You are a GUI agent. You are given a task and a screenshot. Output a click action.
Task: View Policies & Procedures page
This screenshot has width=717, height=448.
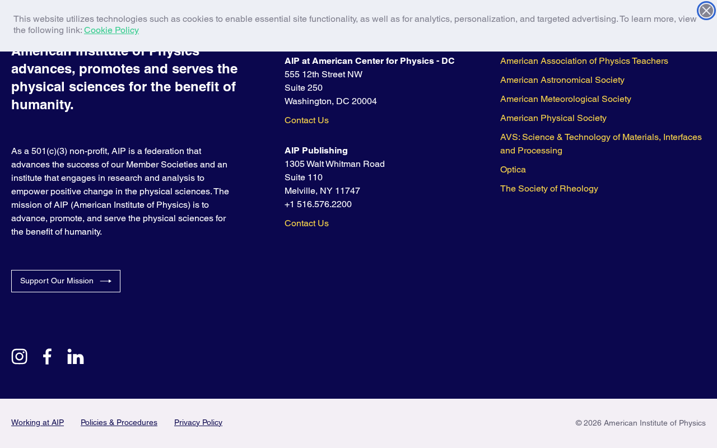coord(119,422)
